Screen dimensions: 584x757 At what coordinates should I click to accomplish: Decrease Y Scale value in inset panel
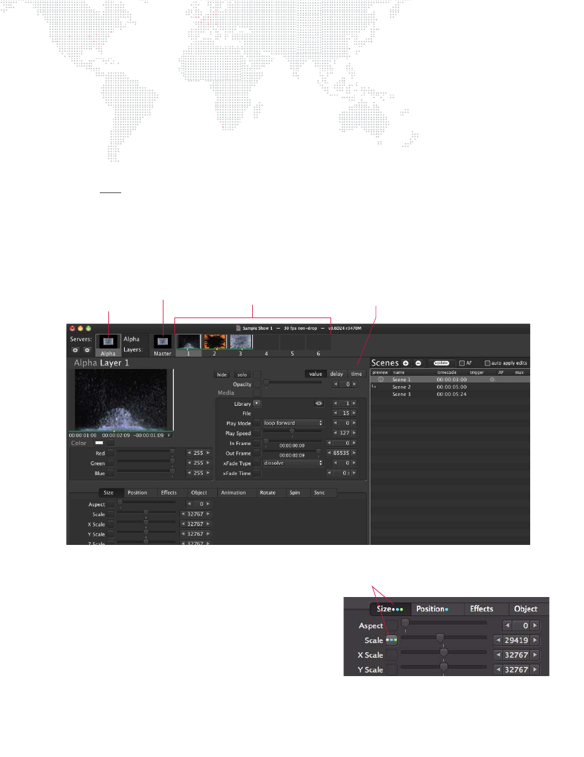(x=498, y=669)
